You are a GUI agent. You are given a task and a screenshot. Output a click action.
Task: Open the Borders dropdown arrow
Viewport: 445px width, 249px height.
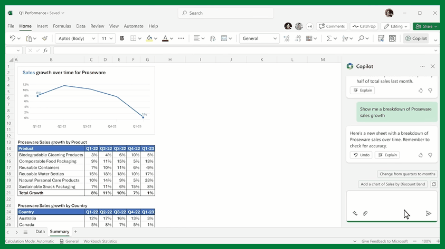140,38
